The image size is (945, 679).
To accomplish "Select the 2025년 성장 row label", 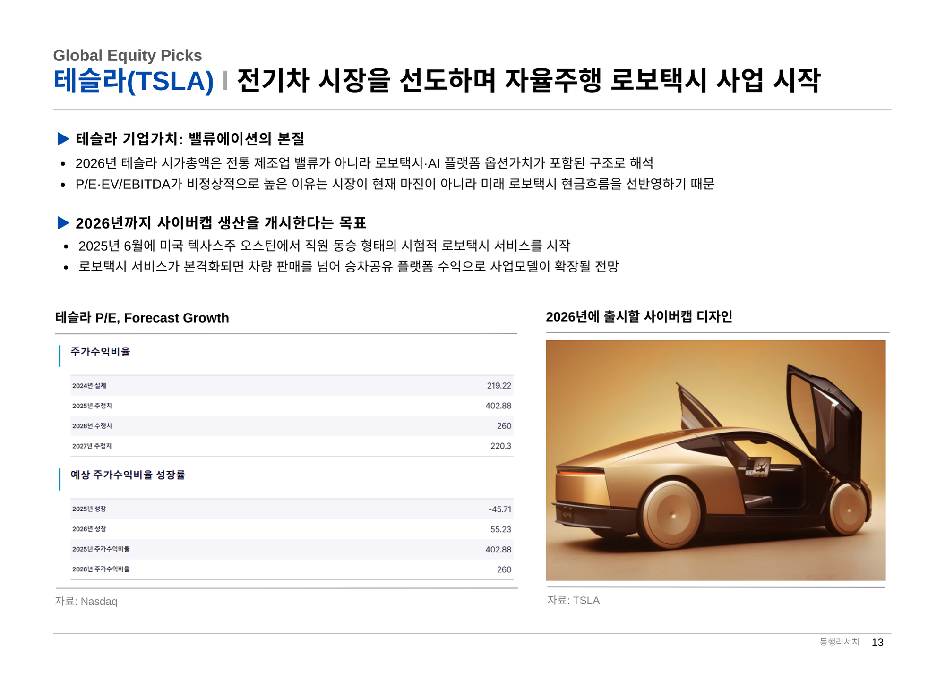I will (x=89, y=509).
